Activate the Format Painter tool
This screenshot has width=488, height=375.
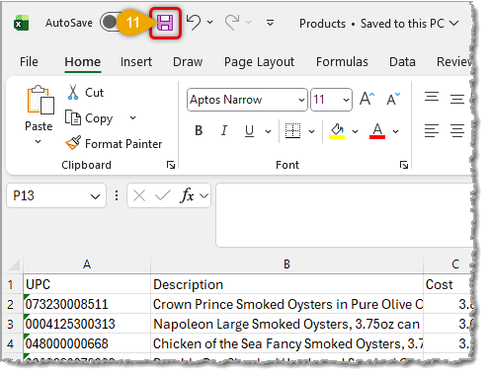tap(114, 143)
